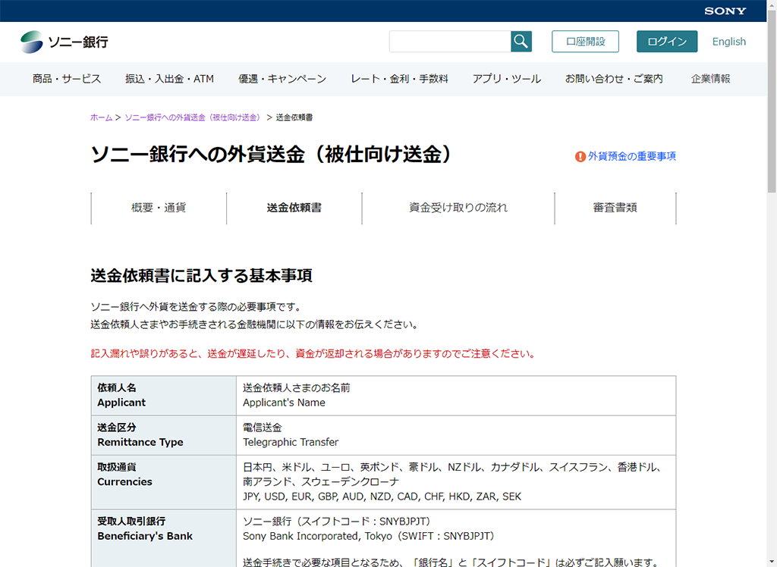Click the ログイン login button
The height and width of the screenshot is (567, 777).
(666, 42)
